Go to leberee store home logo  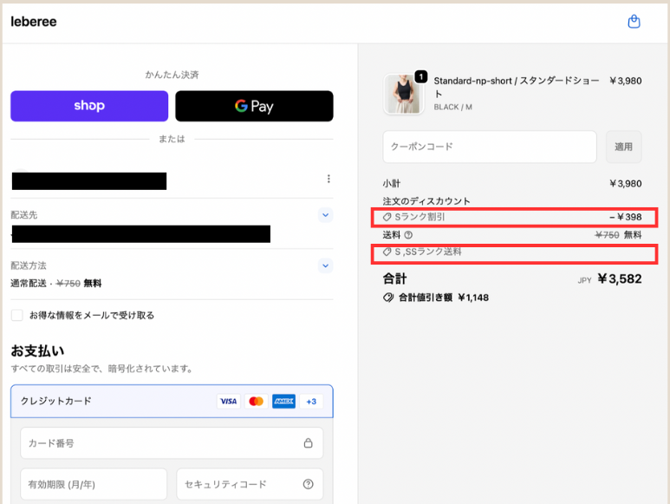tap(34, 22)
